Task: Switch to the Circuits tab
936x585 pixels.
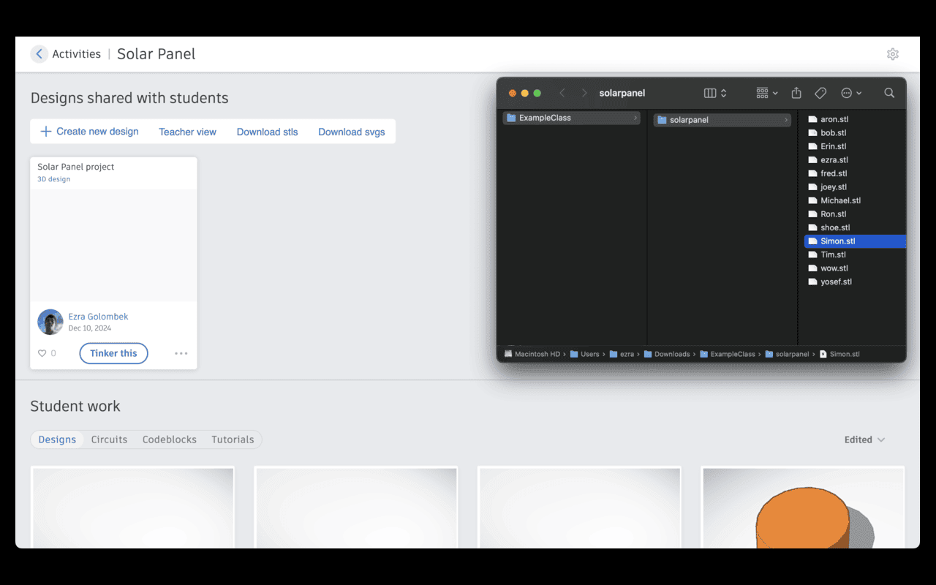Action: (x=109, y=439)
